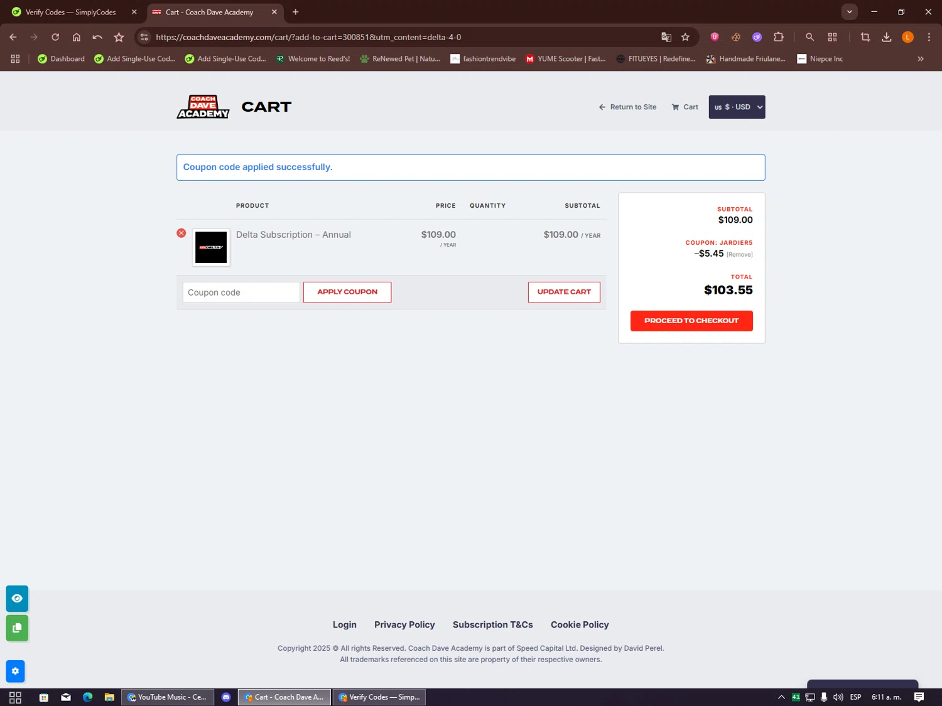Viewport: 942px width, 706px height.
Task: Open the purple round extension icon
Action: coord(757,37)
